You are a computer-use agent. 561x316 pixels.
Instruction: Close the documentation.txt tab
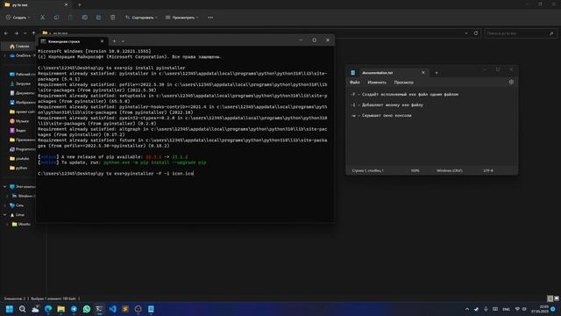[x=423, y=73]
